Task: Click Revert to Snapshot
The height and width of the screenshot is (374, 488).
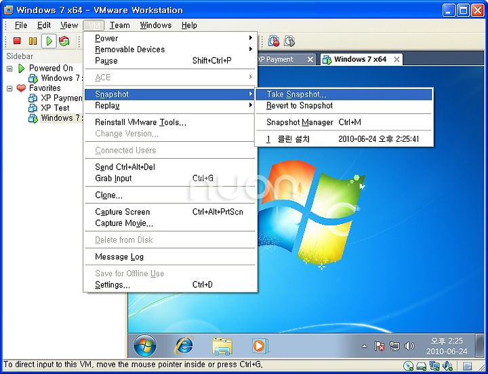Action: point(344,106)
